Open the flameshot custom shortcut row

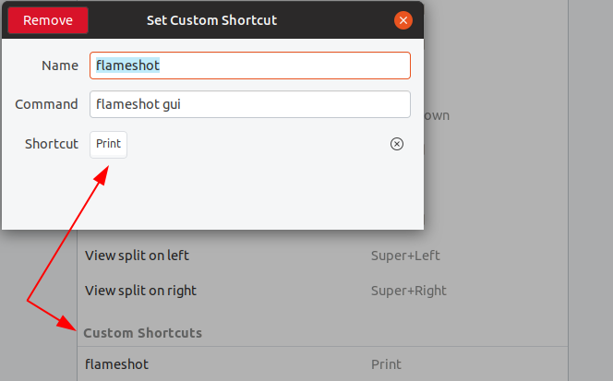click(x=322, y=364)
